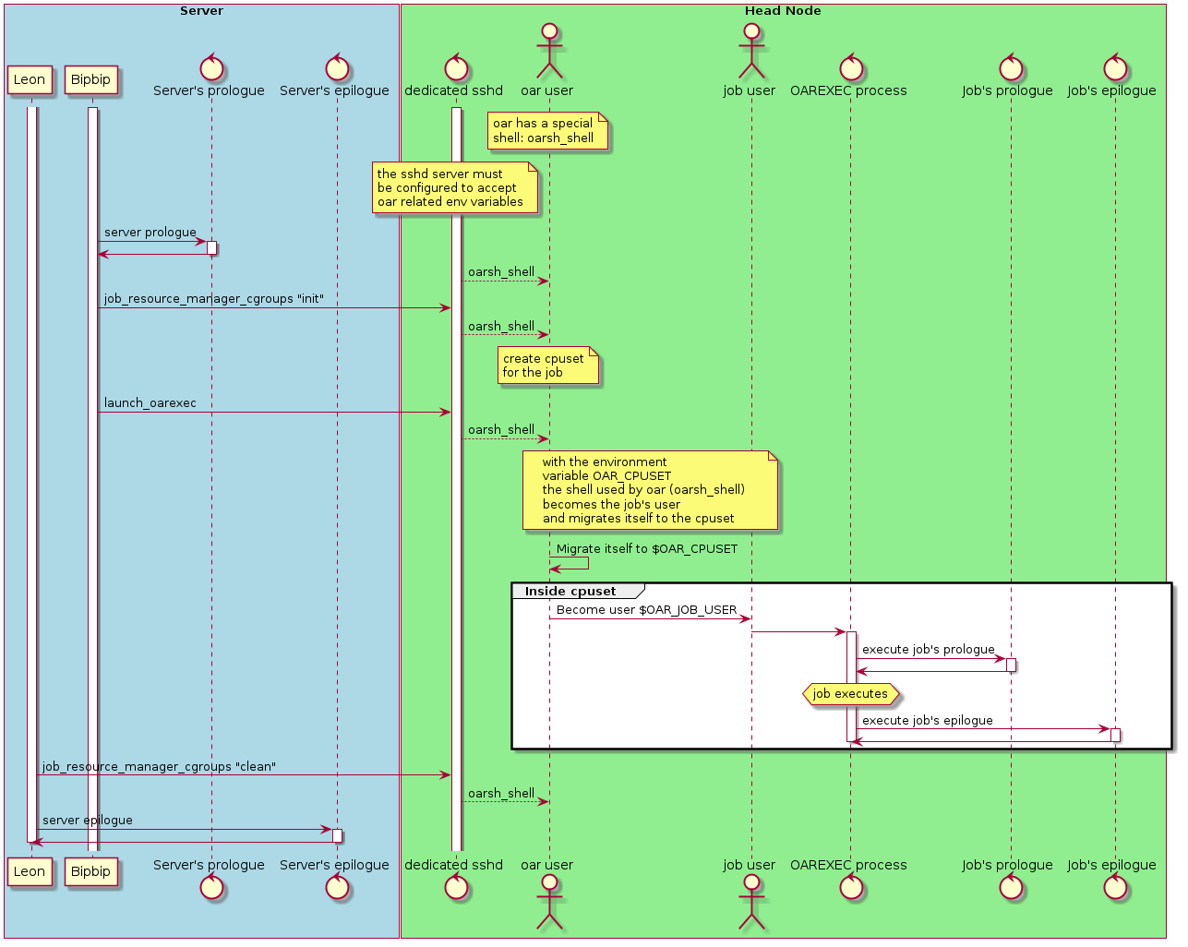Click 'Migrate itself to $OAR_CPUSET' label
This screenshot has height=947, width=1188.
(x=647, y=549)
